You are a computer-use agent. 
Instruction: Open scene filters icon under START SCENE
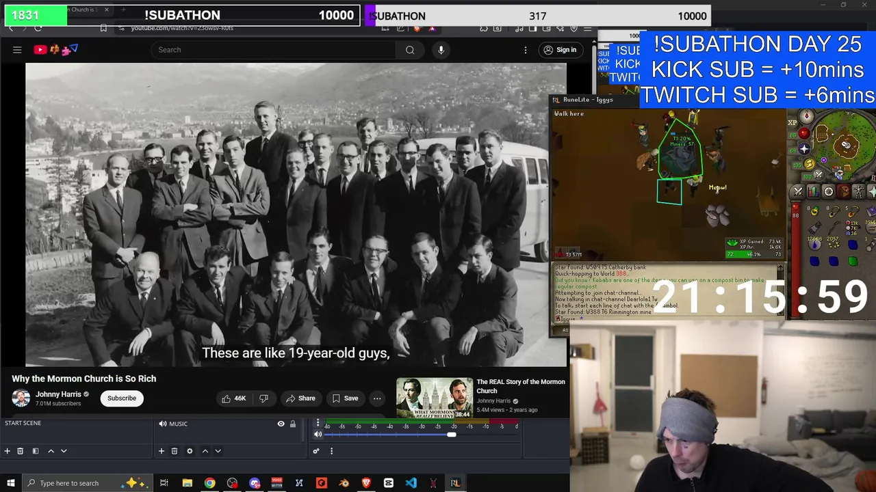click(36, 451)
